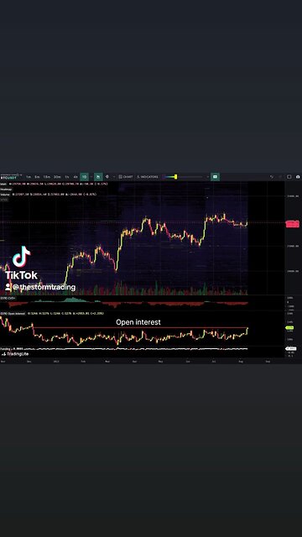Open the CHART menu
302x537 pixels.
[x=126, y=177]
